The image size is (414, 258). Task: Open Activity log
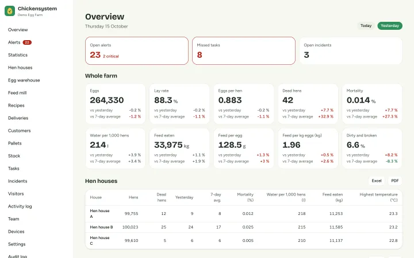click(20, 206)
